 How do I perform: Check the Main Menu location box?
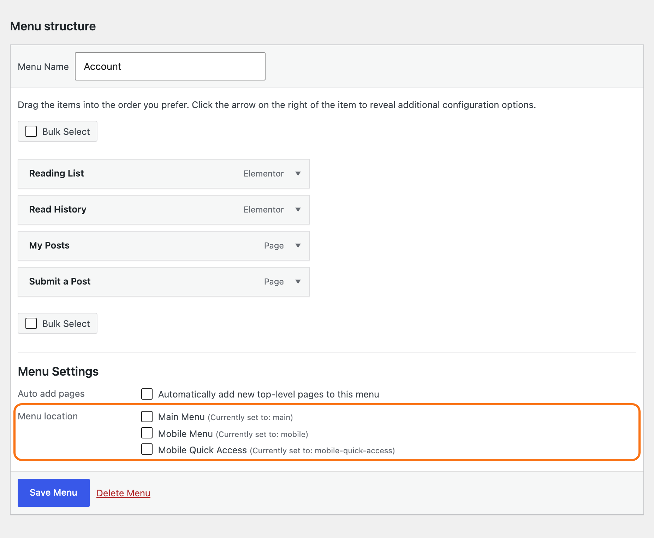pyautogui.click(x=147, y=417)
